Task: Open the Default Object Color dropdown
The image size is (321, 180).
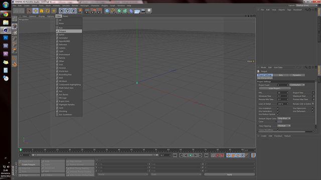Action: [284, 118]
